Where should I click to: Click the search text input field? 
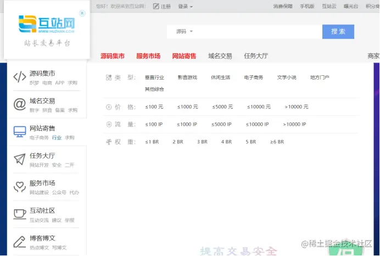(x=258, y=31)
